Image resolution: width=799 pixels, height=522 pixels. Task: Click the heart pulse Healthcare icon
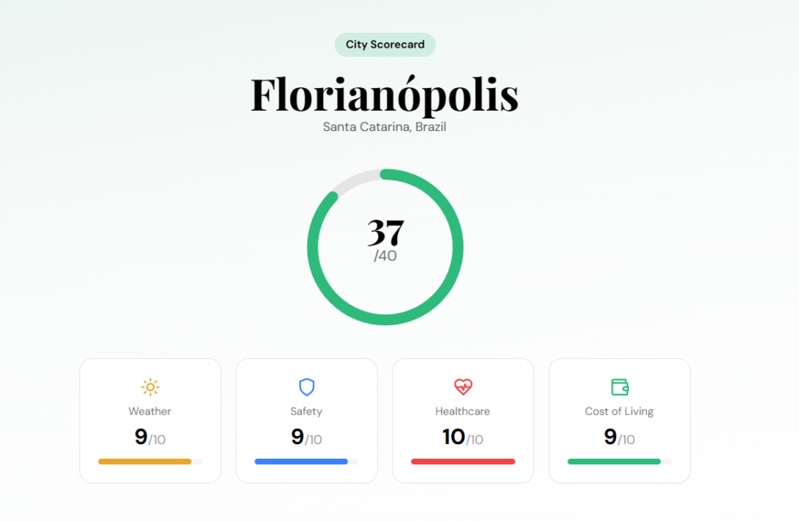463,387
